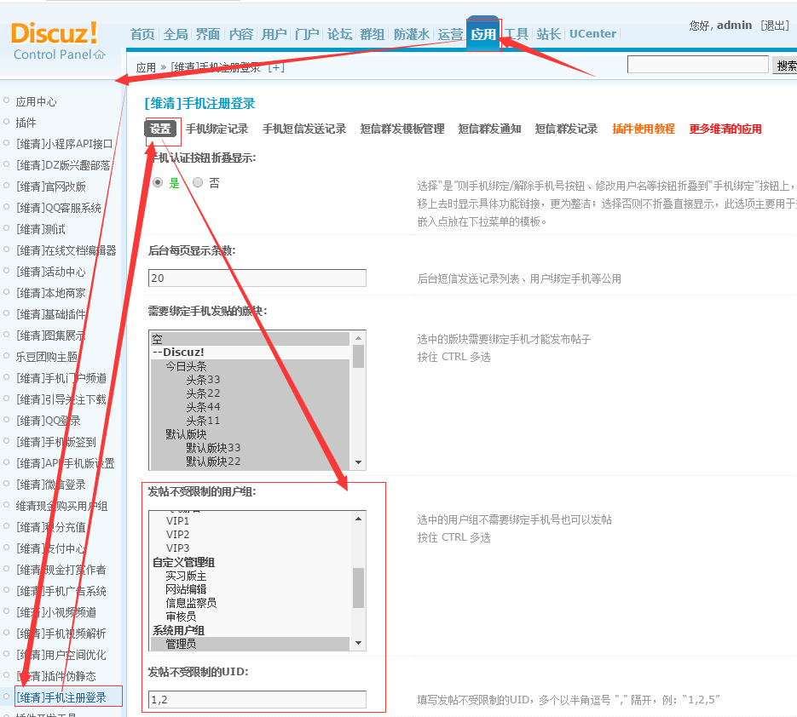This screenshot has width=797, height=717.
Task: Open [维清]活动中心 sidebar item
Action: click(51, 272)
